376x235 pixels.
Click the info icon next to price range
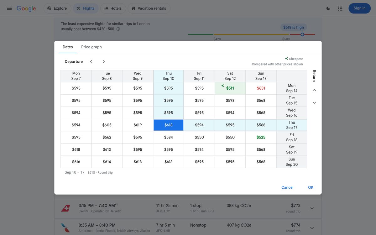[x=118, y=29]
